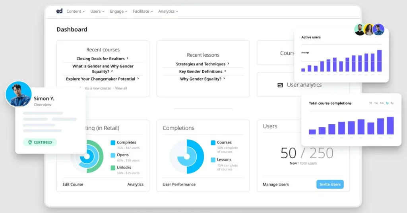Viewport: 407px width, 213px height.
Task: Switch chart range to 5y
Action: (392, 103)
